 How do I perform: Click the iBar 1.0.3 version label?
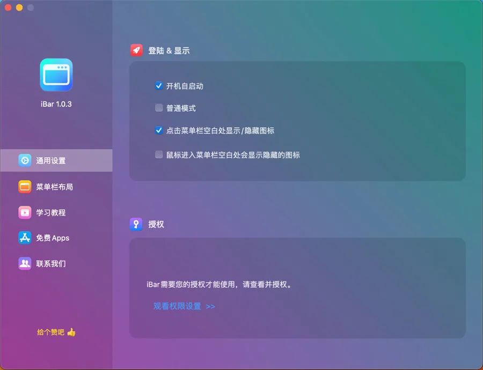pyautogui.click(x=56, y=104)
